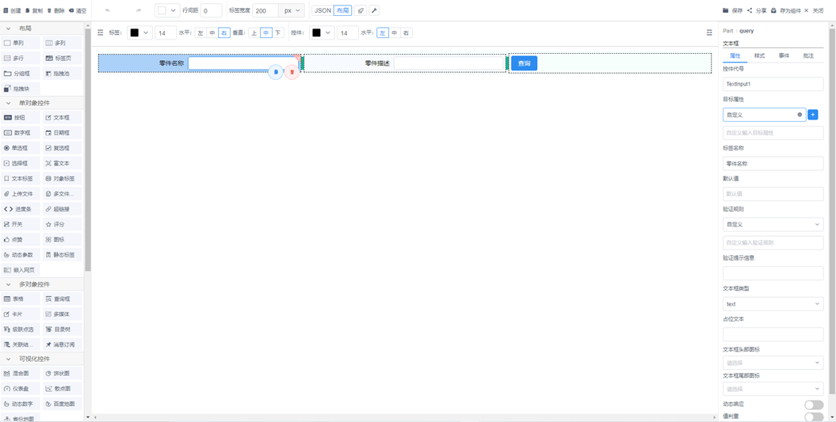
Task: Click the 清空 clear button
Action: [78, 10]
